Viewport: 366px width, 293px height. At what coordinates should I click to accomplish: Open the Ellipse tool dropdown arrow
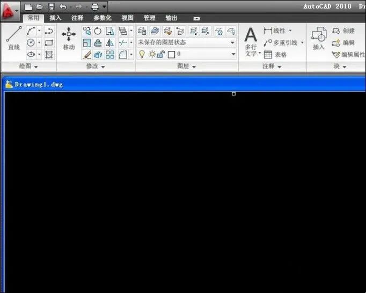click(x=39, y=55)
